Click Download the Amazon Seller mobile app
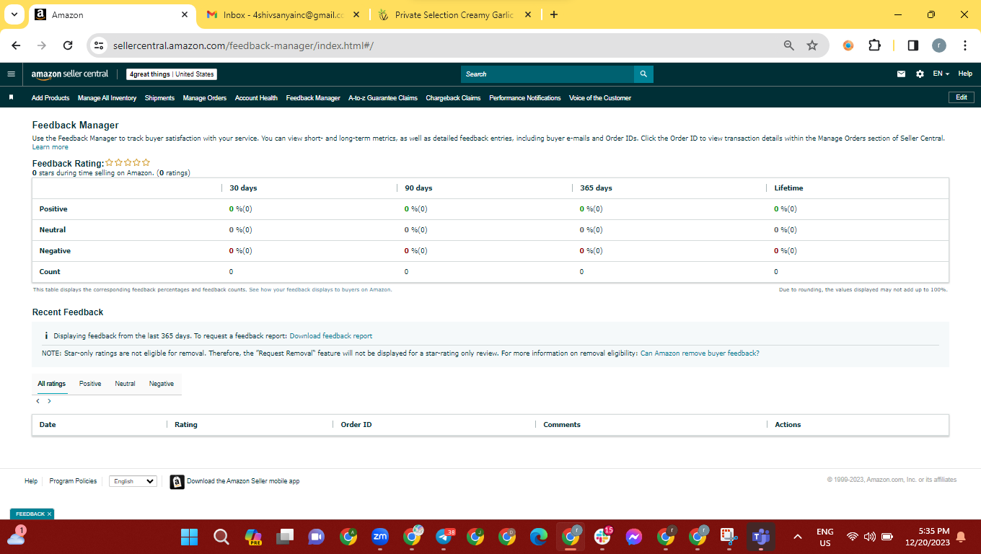The width and height of the screenshot is (981, 554). point(243,481)
